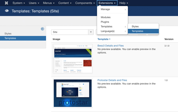Open the Menus menu
Image resolution: width=178 pixels, height=112 pixels.
49,3
